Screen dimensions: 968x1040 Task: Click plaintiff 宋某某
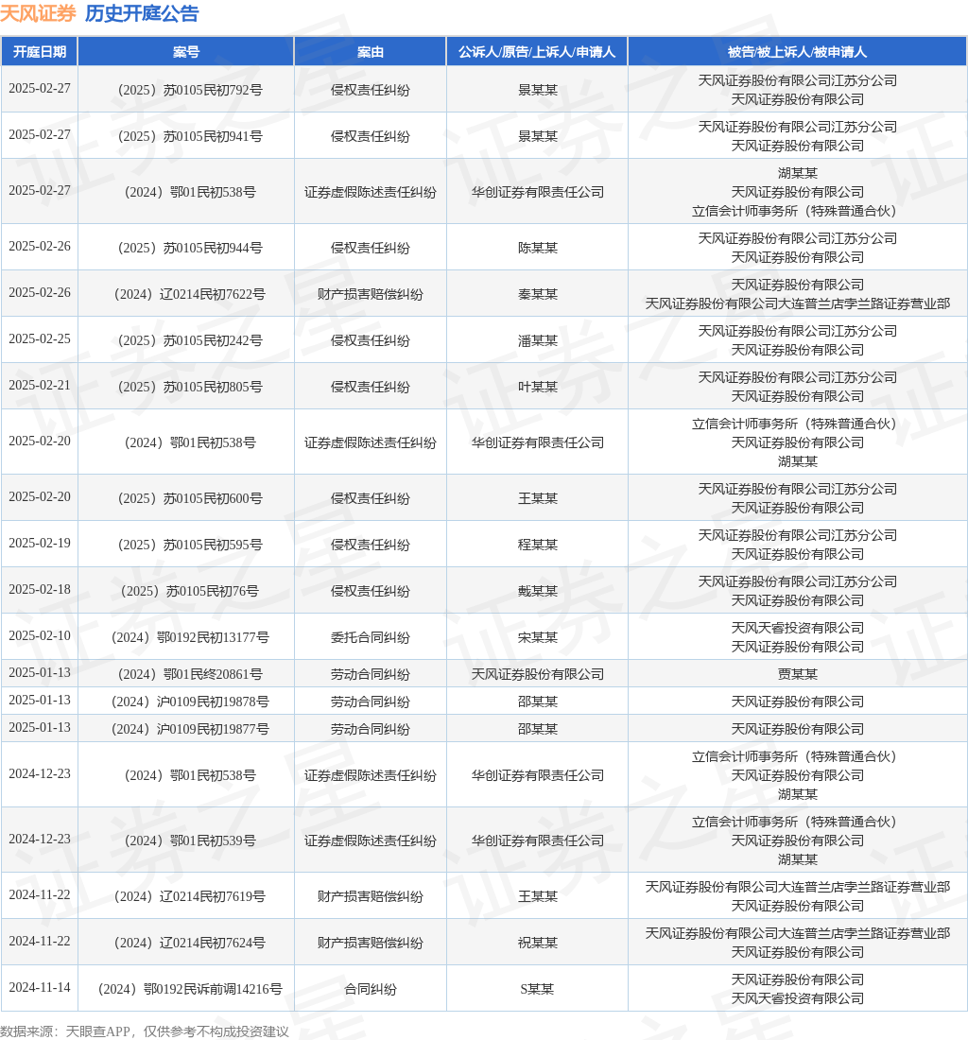(537, 637)
